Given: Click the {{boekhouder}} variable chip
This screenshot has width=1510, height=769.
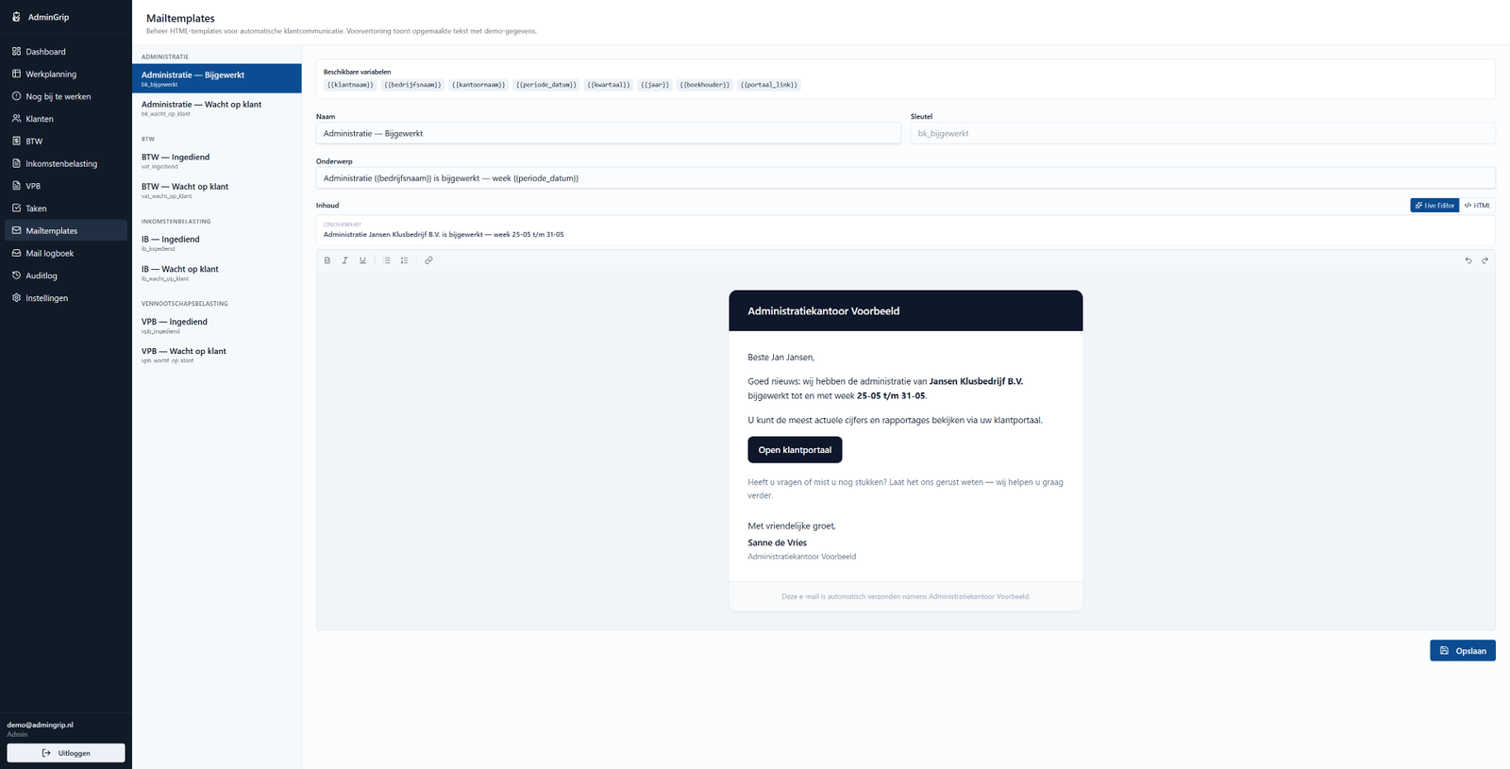Looking at the screenshot, I should (x=705, y=85).
